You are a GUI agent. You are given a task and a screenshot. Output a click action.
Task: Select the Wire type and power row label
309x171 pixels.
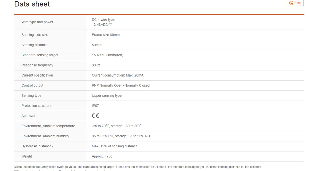[x=37, y=22]
